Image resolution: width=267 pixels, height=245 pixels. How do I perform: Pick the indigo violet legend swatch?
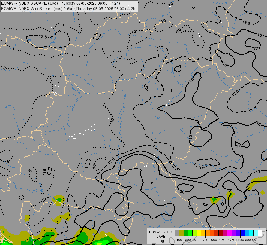pyautogui.click(x=238, y=233)
